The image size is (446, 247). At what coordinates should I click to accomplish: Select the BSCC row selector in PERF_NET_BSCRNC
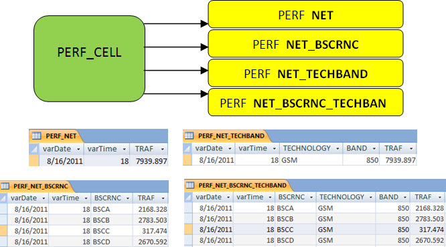[3, 231]
